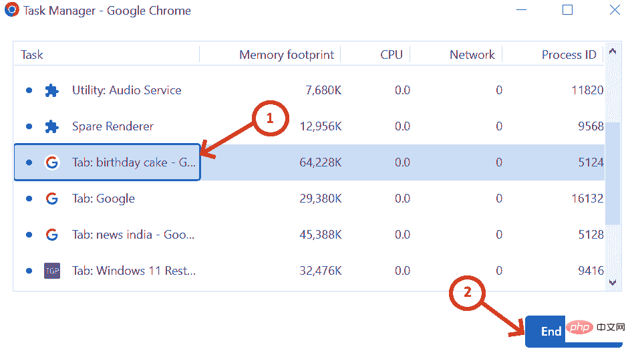
Task: Click the Spare Renderer puzzle icon
Action: (x=51, y=126)
